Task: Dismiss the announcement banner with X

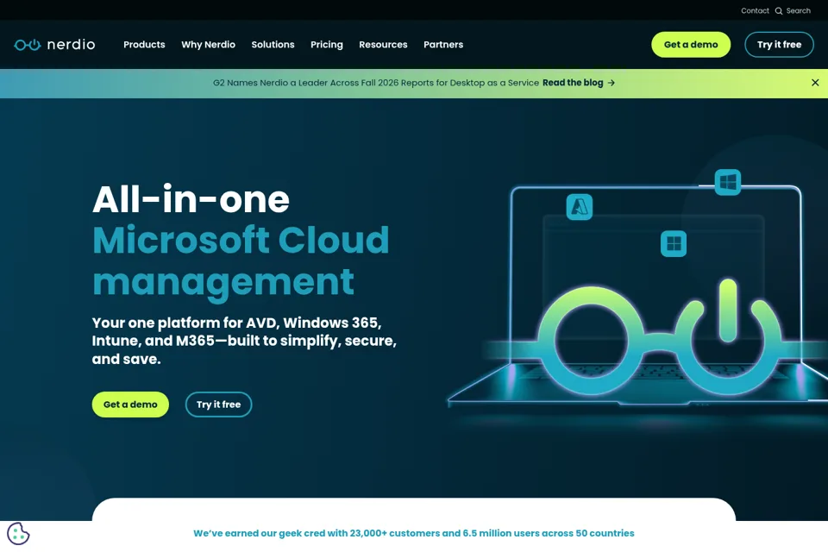Action: tap(815, 83)
